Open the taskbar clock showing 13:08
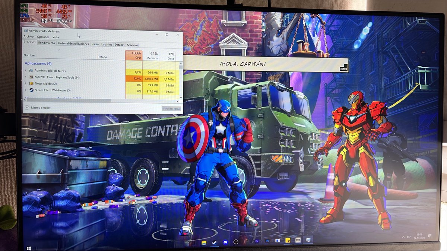This screenshot has height=251, width=447. pos(419,236)
